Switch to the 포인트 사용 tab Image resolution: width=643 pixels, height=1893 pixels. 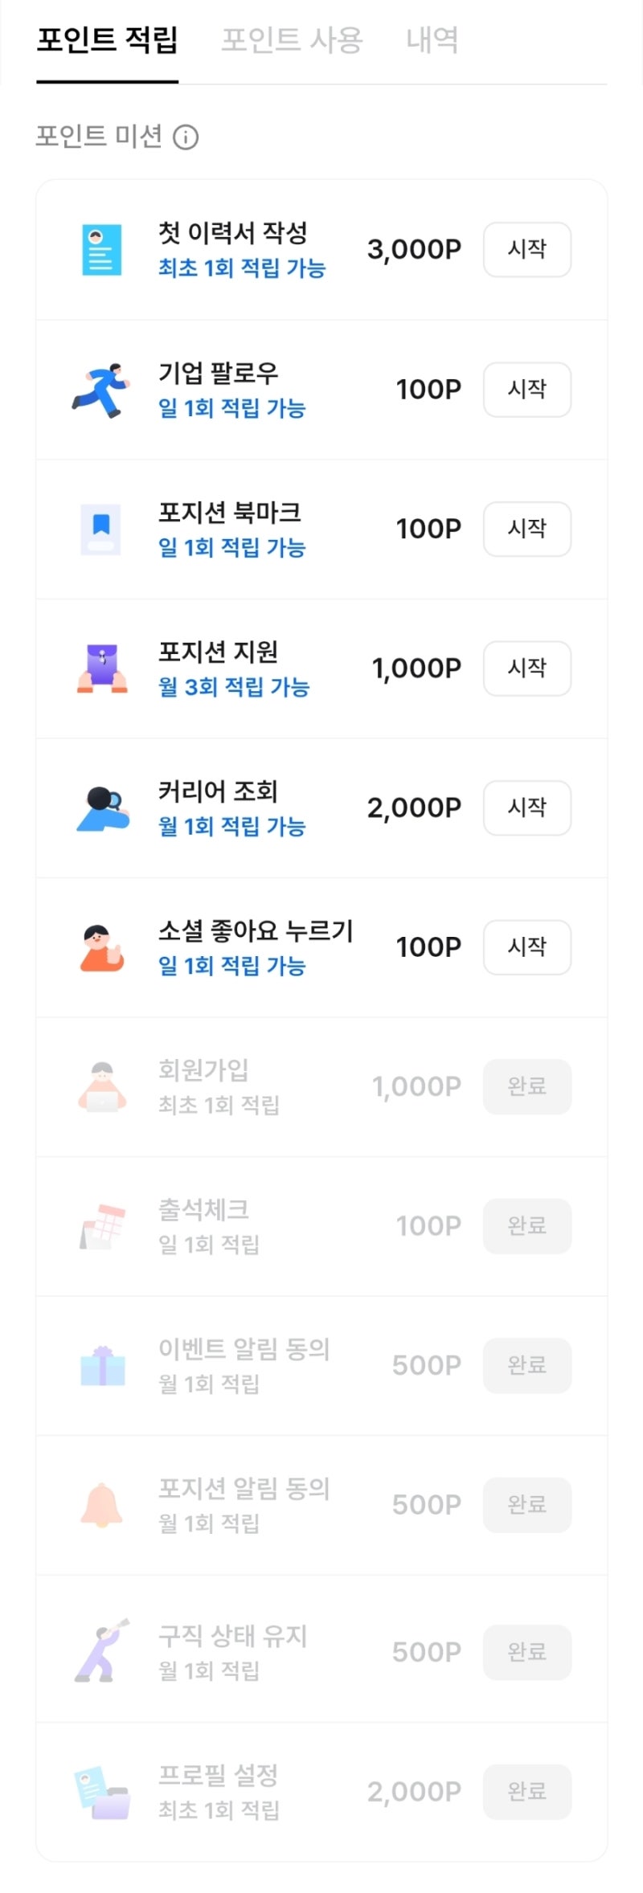292,40
